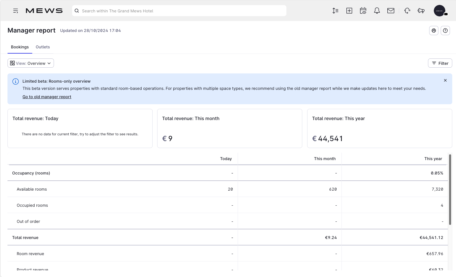Select the Bookings tab

[x=20, y=47]
